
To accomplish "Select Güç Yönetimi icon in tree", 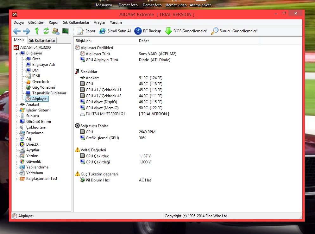I will (x=28, y=87).
